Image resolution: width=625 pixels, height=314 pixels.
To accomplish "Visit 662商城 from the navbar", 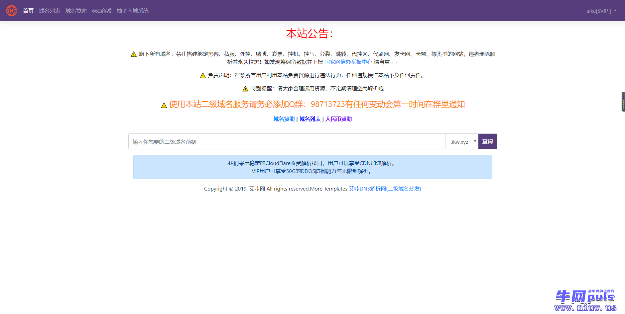I will (x=102, y=11).
